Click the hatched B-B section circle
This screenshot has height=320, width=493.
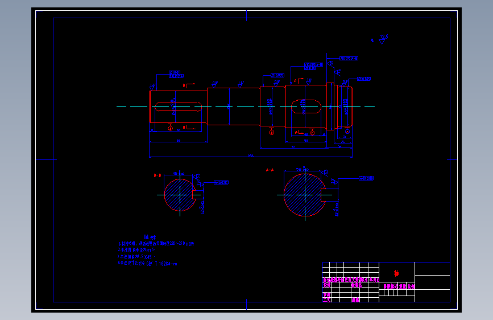coord(180,195)
